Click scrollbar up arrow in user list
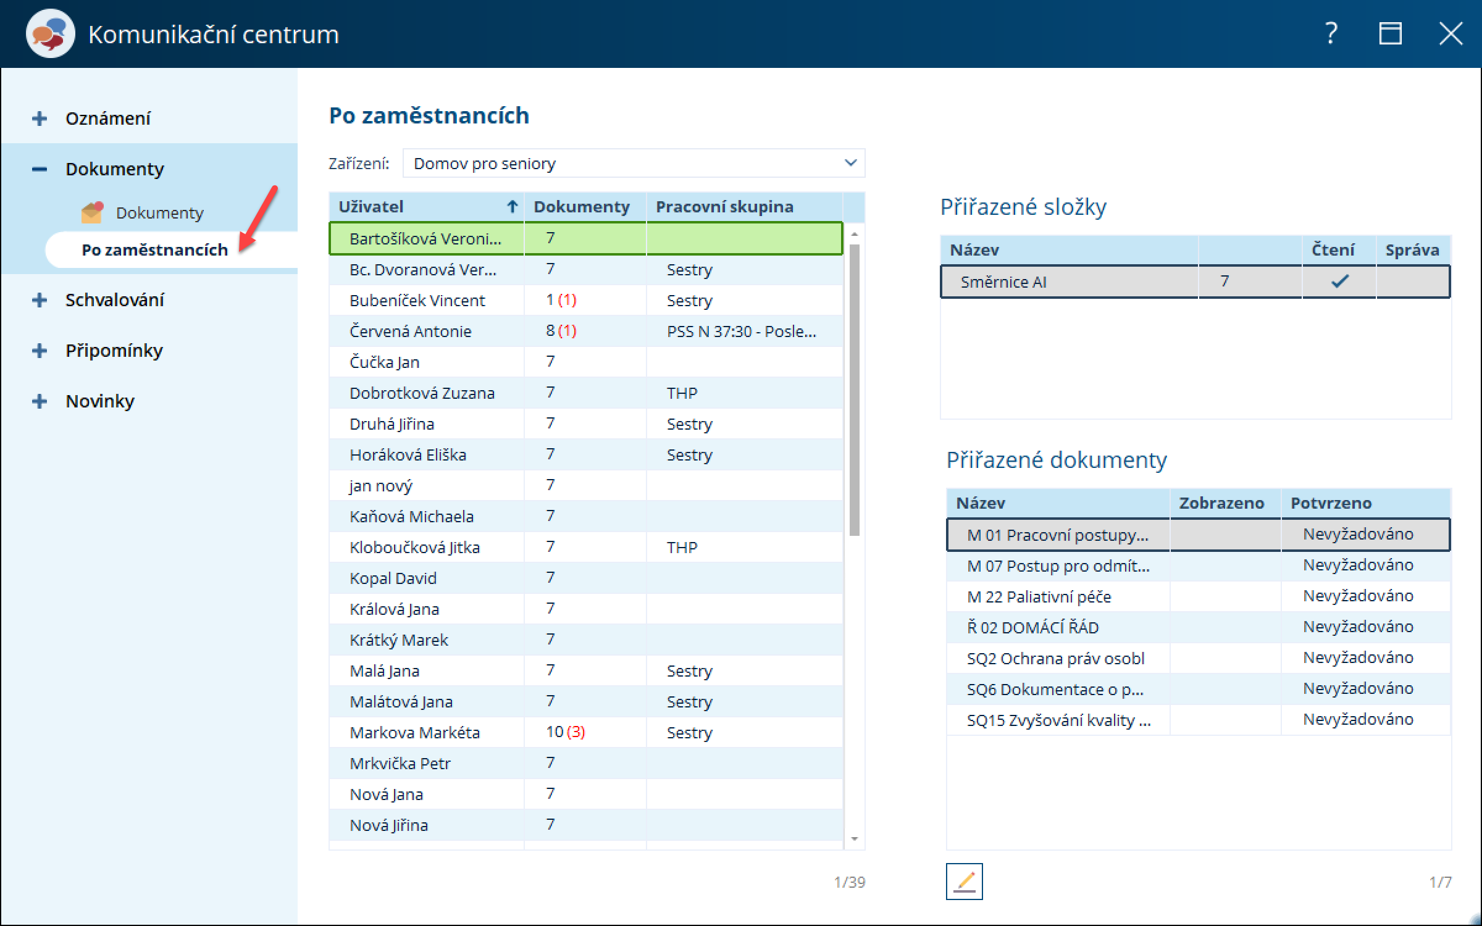Image resolution: width=1482 pixels, height=926 pixels. click(855, 235)
